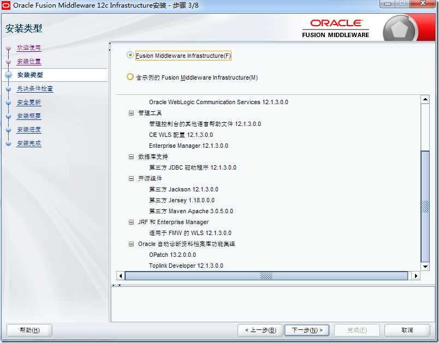Click the 管理工具 group label
The height and width of the screenshot is (343, 439).
150,113
